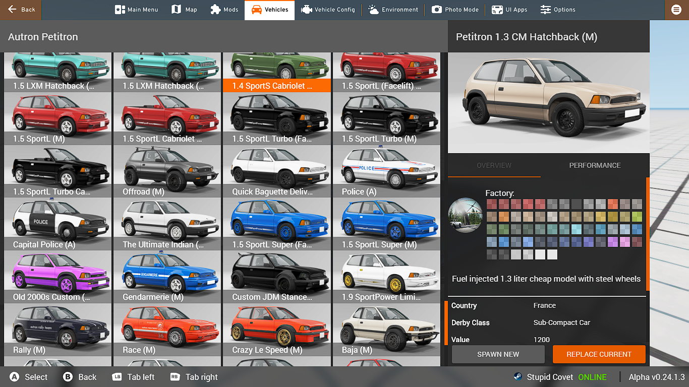Click the Steam icon in status bar
The image size is (689, 387).
coord(518,377)
